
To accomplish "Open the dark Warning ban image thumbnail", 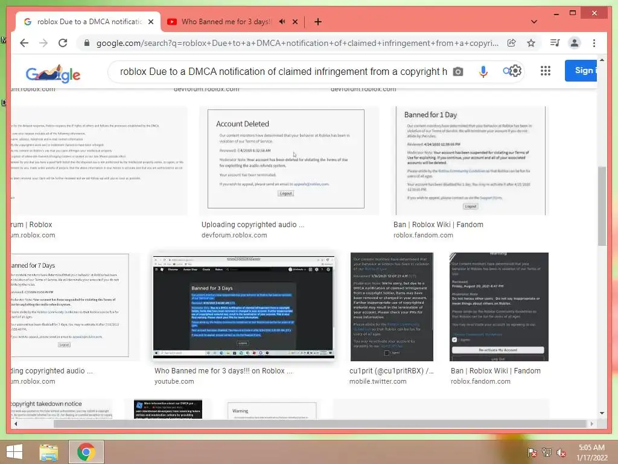I will 499,306.
